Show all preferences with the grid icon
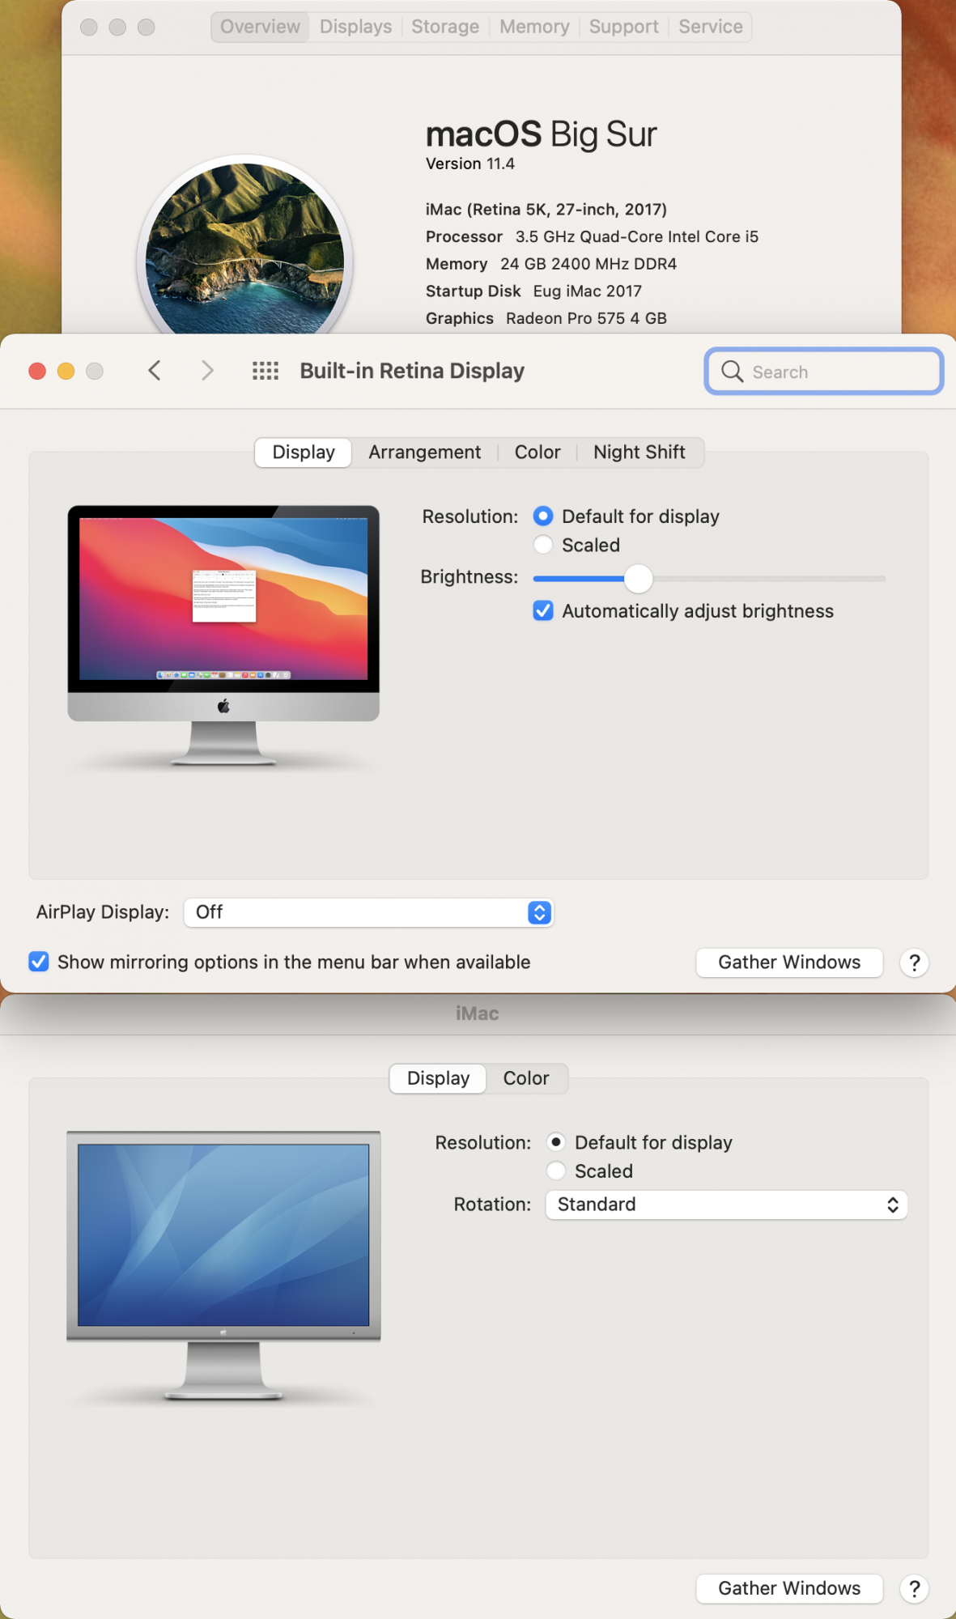956x1619 pixels. pos(266,371)
